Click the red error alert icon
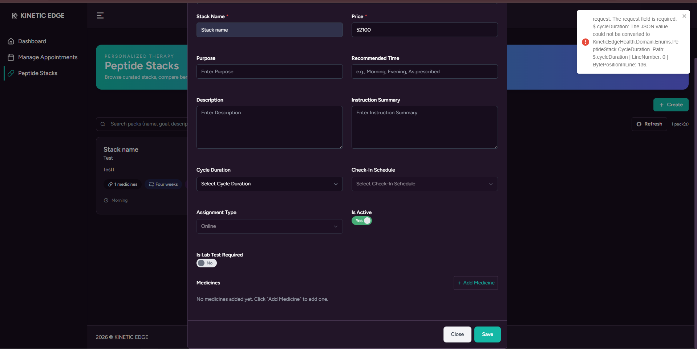 585,42
